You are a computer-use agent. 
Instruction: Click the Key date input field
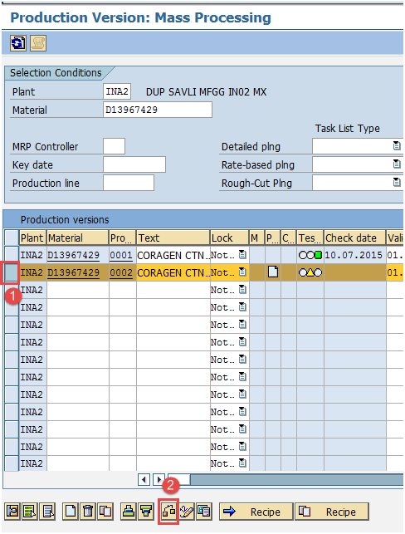click(134, 164)
